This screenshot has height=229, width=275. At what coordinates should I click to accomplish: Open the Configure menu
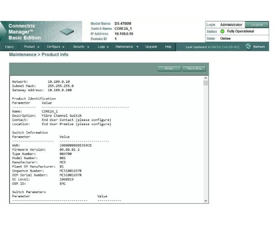tap(53, 47)
